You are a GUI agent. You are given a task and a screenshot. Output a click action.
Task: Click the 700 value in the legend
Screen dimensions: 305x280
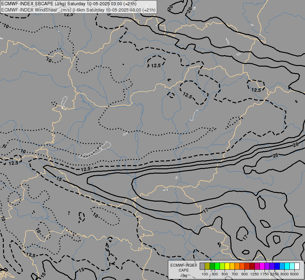(235, 274)
